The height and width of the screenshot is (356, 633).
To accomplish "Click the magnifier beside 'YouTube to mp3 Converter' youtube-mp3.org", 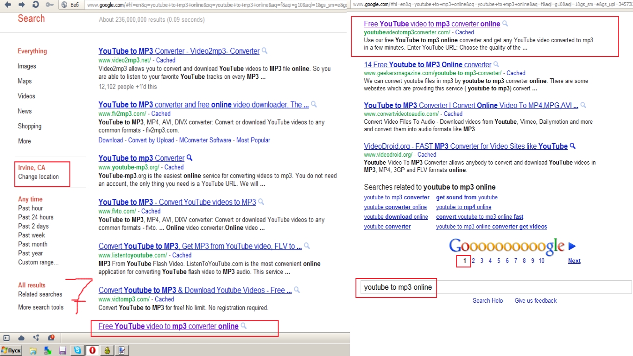I will [190, 158].
